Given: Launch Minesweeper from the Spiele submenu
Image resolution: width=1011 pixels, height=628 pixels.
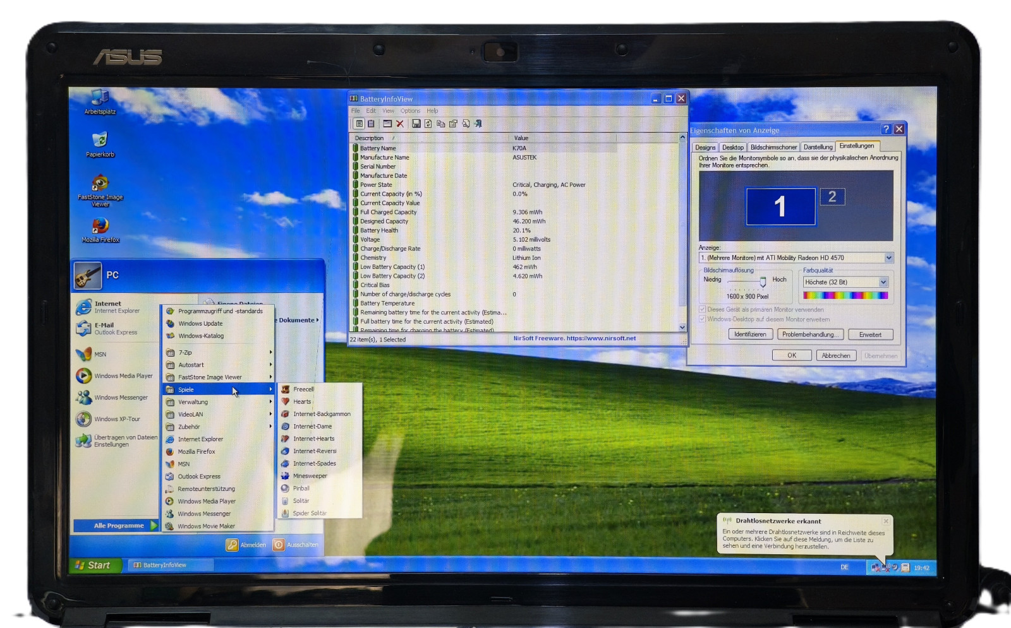Looking at the screenshot, I should [x=310, y=476].
